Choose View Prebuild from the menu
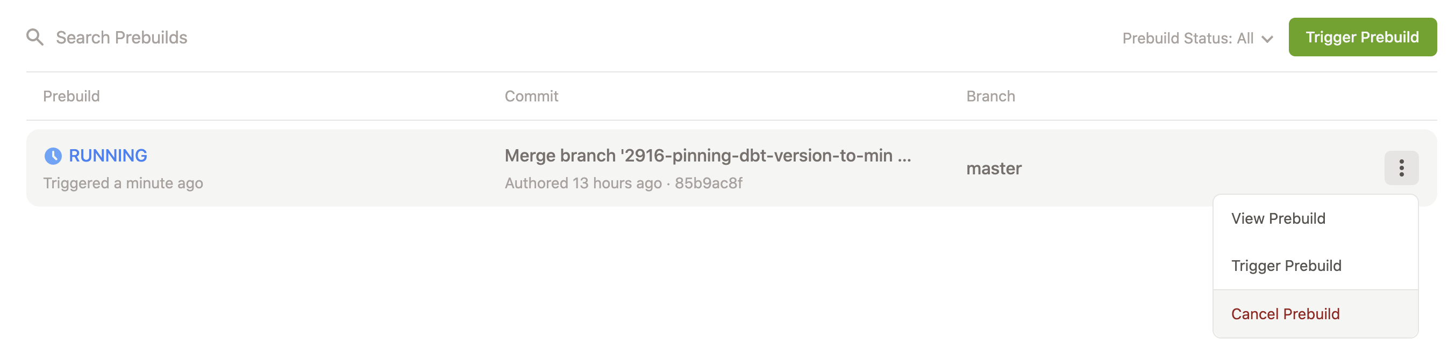Viewport: 1455px width, 360px height. tap(1278, 218)
